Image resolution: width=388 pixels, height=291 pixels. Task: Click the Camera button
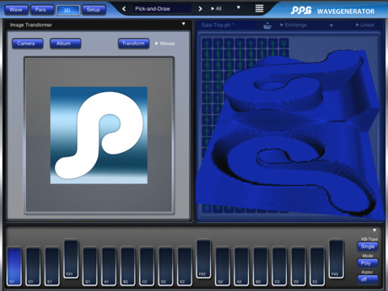[27, 44]
